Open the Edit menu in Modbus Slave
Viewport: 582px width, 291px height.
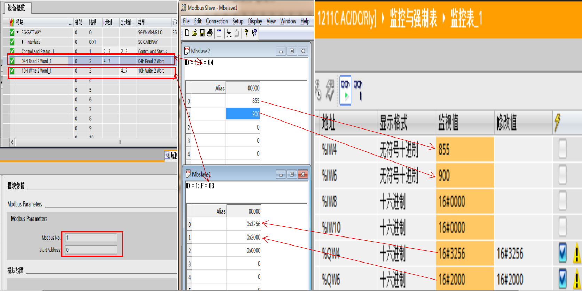(198, 21)
